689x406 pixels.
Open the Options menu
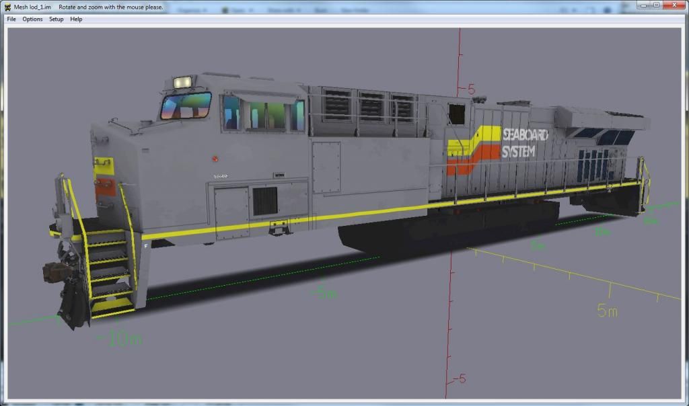[x=32, y=19]
